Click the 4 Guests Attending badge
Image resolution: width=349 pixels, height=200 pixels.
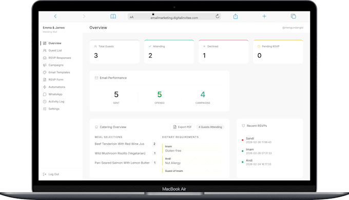[210, 127]
